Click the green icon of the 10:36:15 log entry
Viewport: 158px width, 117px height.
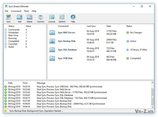coord(6,98)
